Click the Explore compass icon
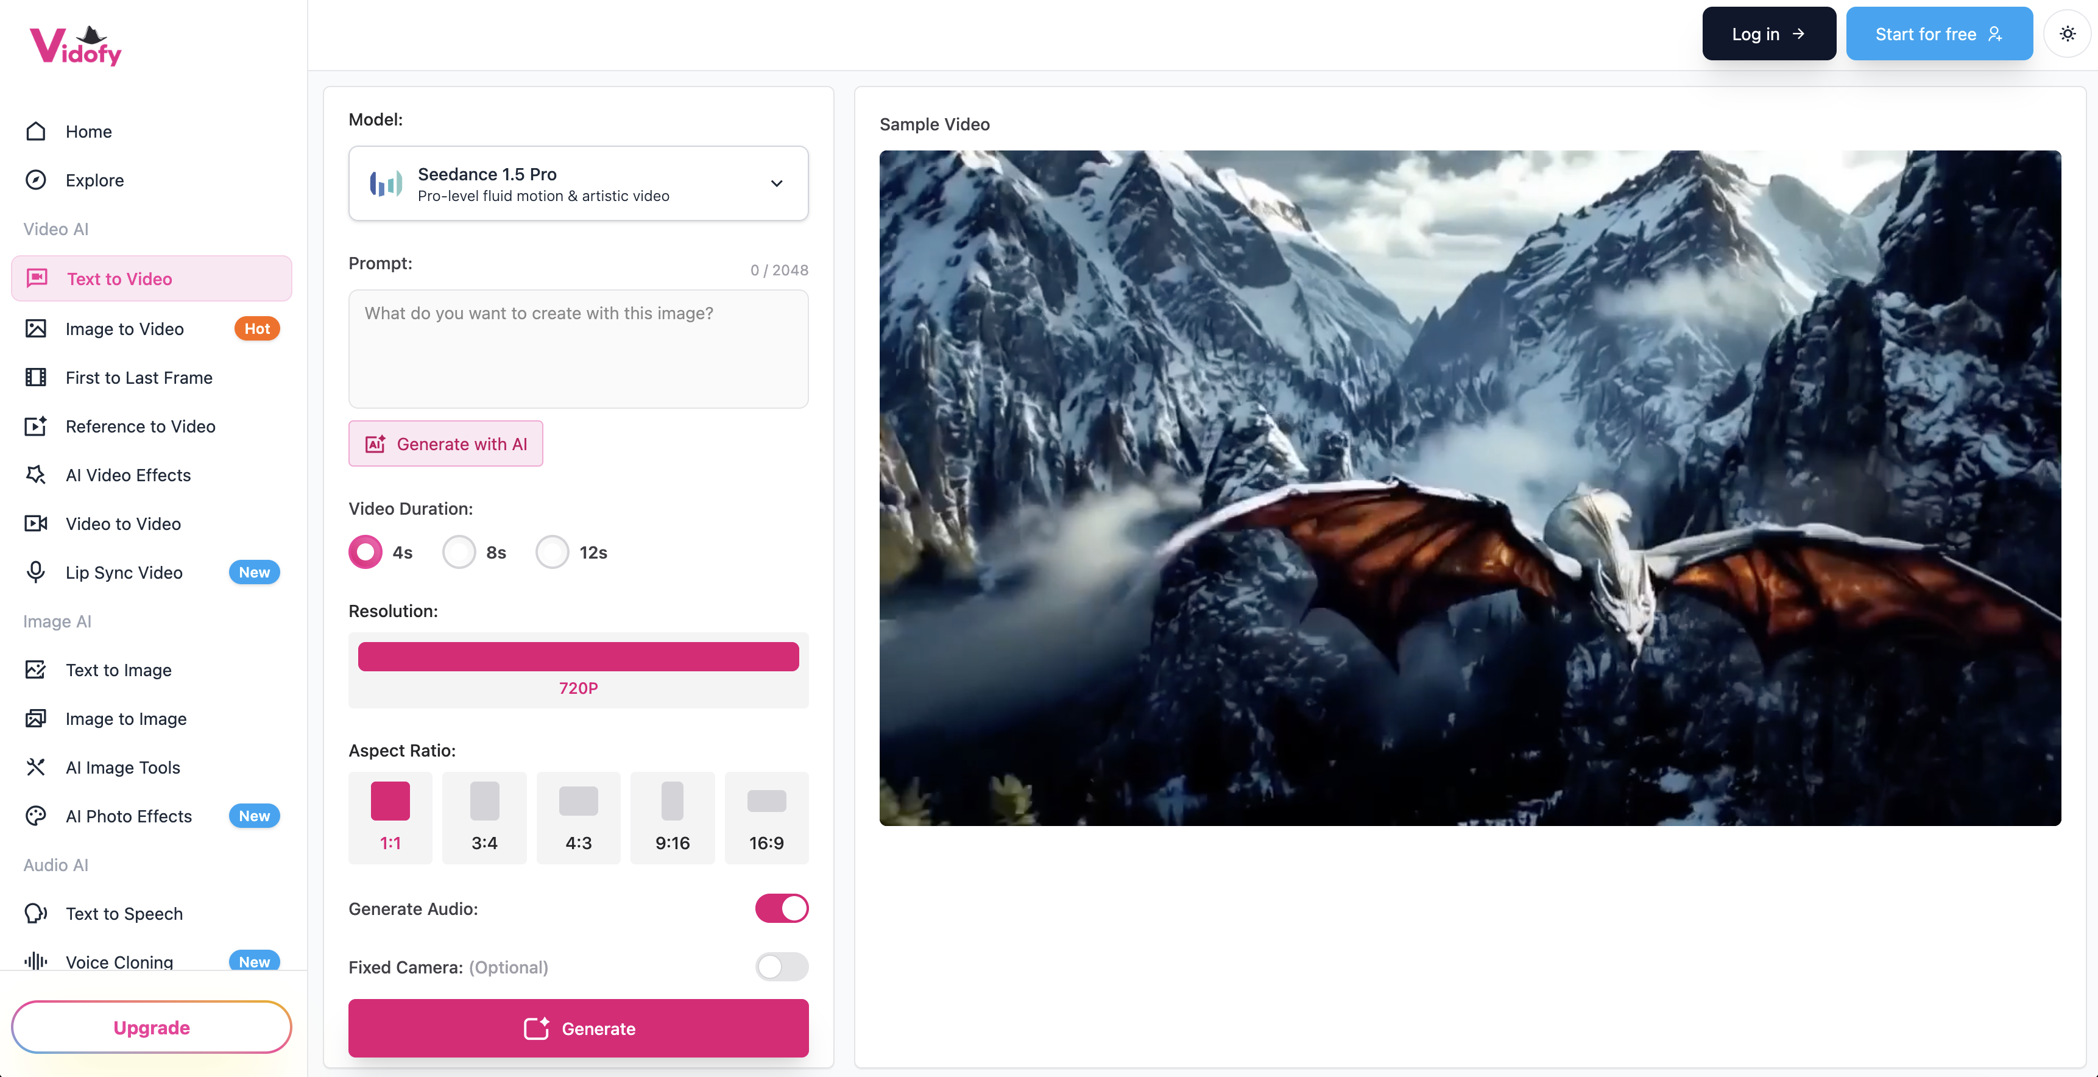Image resolution: width=2098 pixels, height=1077 pixels. (x=36, y=180)
